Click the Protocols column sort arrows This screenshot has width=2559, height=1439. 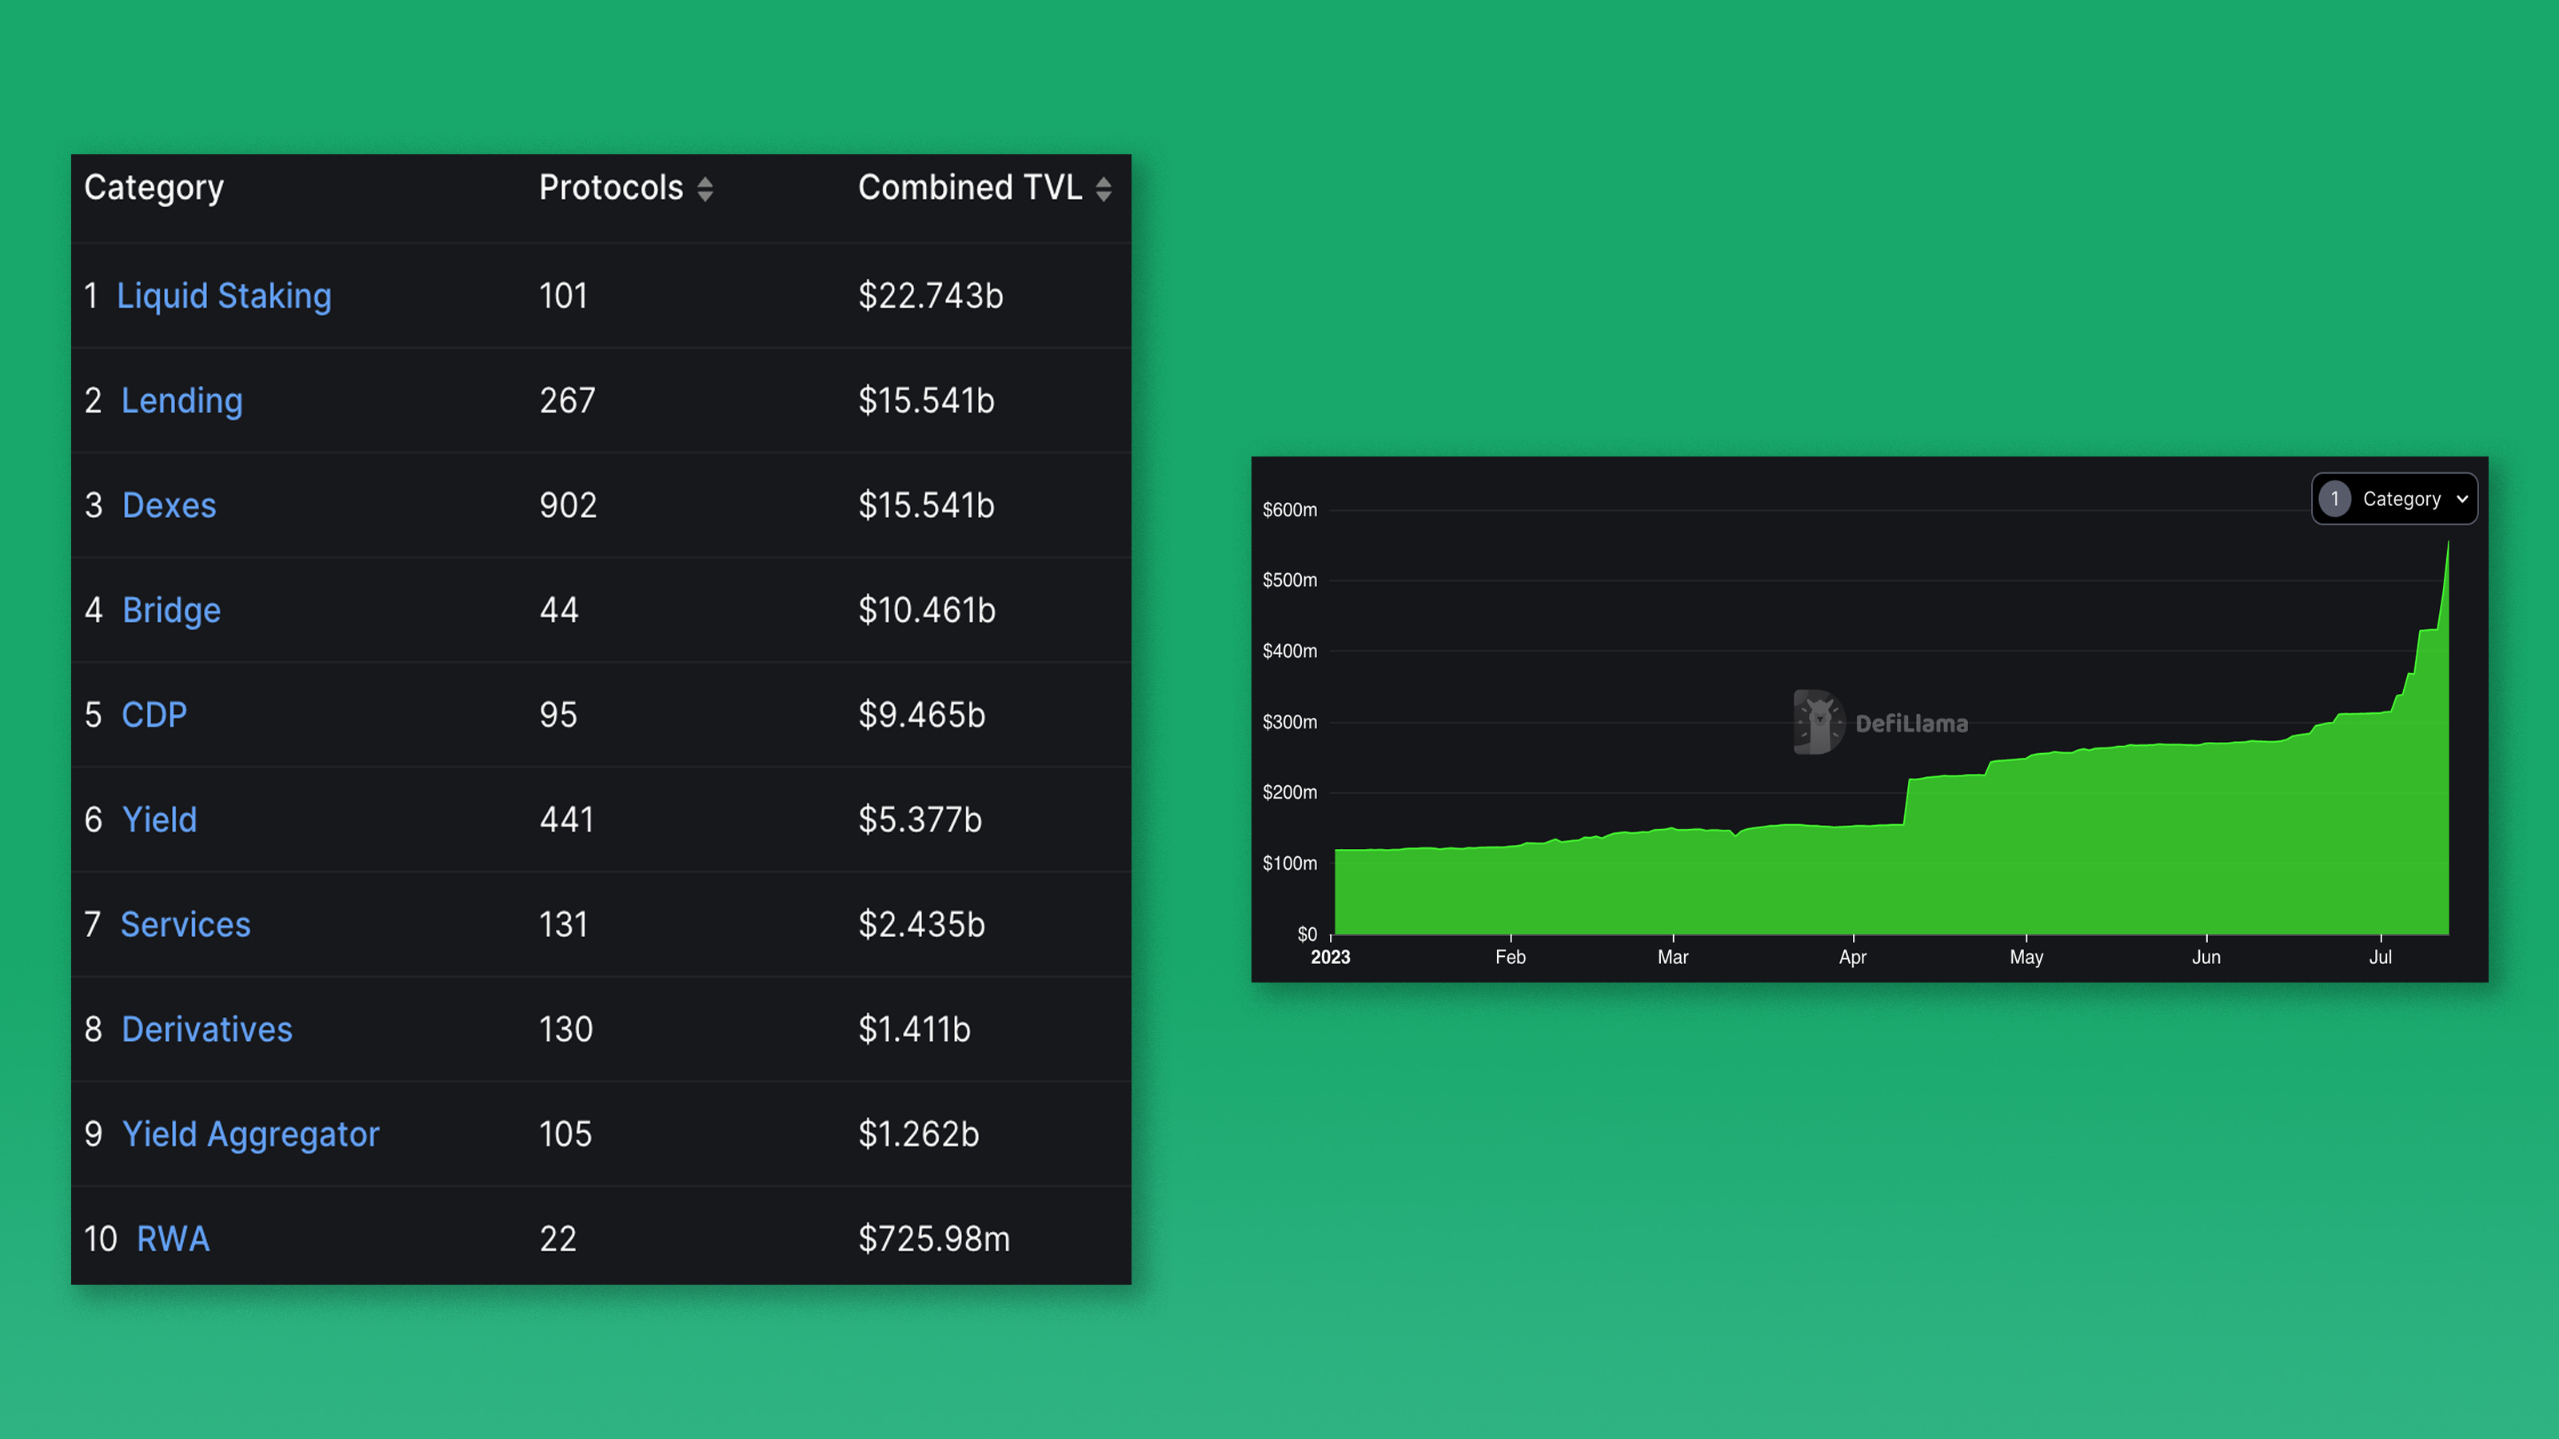[x=705, y=189]
